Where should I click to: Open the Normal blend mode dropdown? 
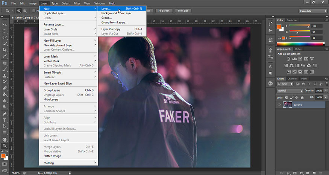(x=290, y=91)
